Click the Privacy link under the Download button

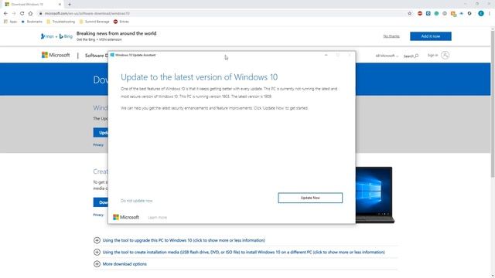tap(98, 215)
